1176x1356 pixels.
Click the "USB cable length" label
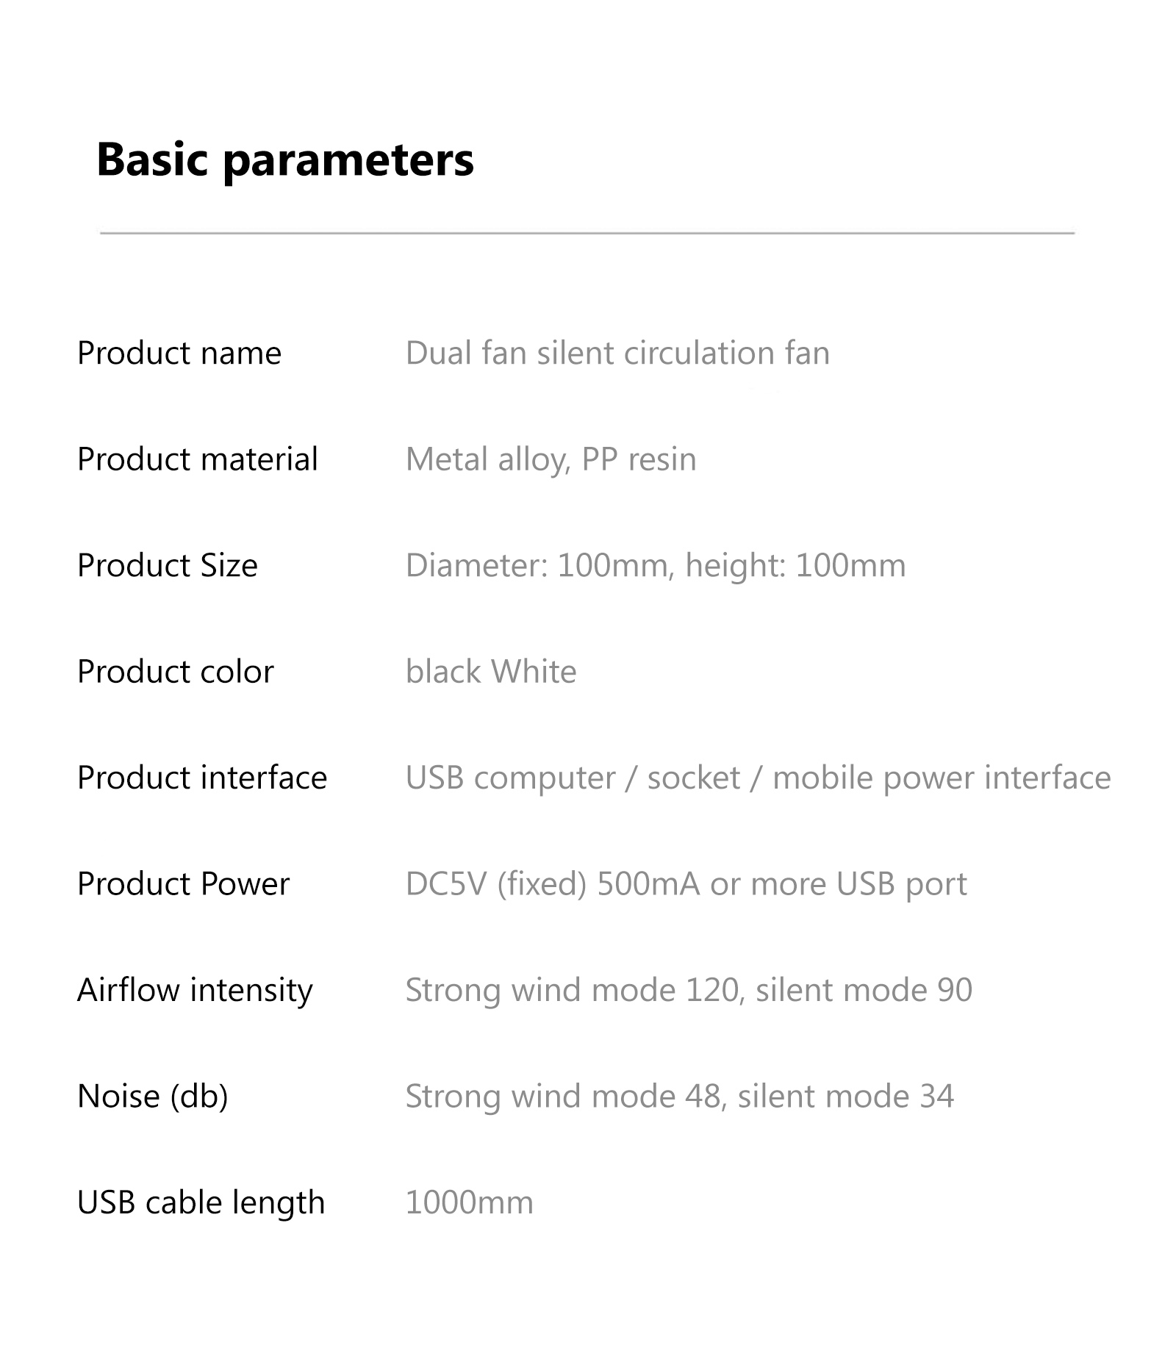point(201,1202)
